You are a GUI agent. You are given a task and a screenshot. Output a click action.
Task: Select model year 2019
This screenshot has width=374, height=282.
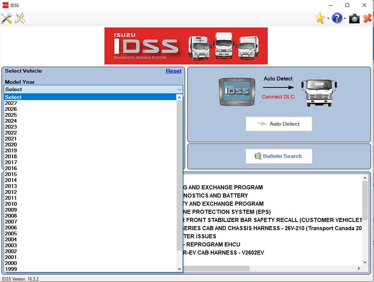(x=90, y=150)
